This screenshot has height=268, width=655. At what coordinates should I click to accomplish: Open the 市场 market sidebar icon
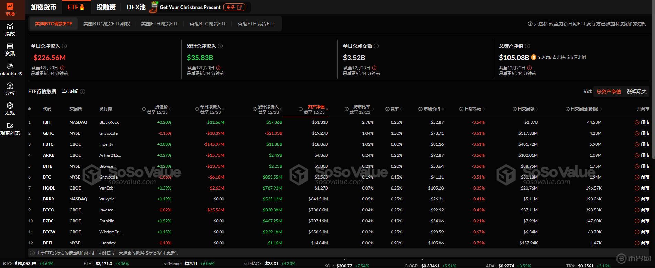pos(10,10)
